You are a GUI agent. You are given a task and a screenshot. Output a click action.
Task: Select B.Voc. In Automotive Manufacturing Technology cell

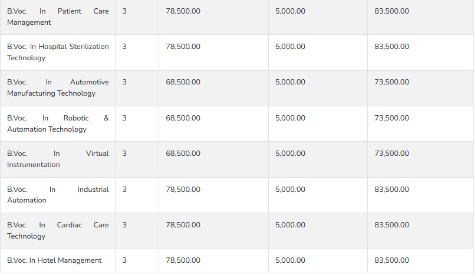pos(58,88)
